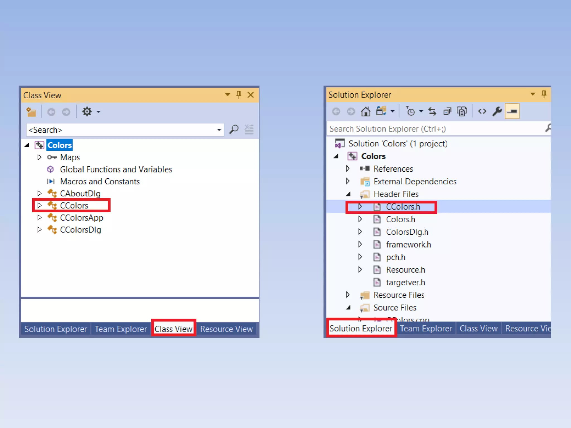Switch to Team Explorer tab in Solution Explorer panel
The image size is (571, 428).
click(x=426, y=329)
